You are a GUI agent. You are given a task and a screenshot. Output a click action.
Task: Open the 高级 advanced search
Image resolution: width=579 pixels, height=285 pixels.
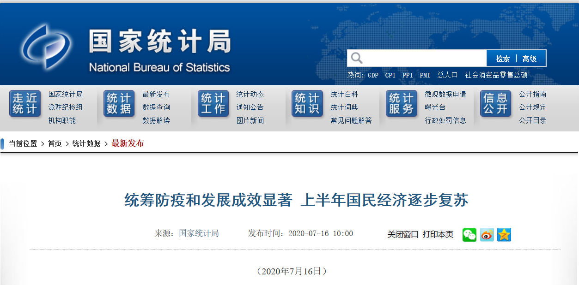(x=531, y=58)
